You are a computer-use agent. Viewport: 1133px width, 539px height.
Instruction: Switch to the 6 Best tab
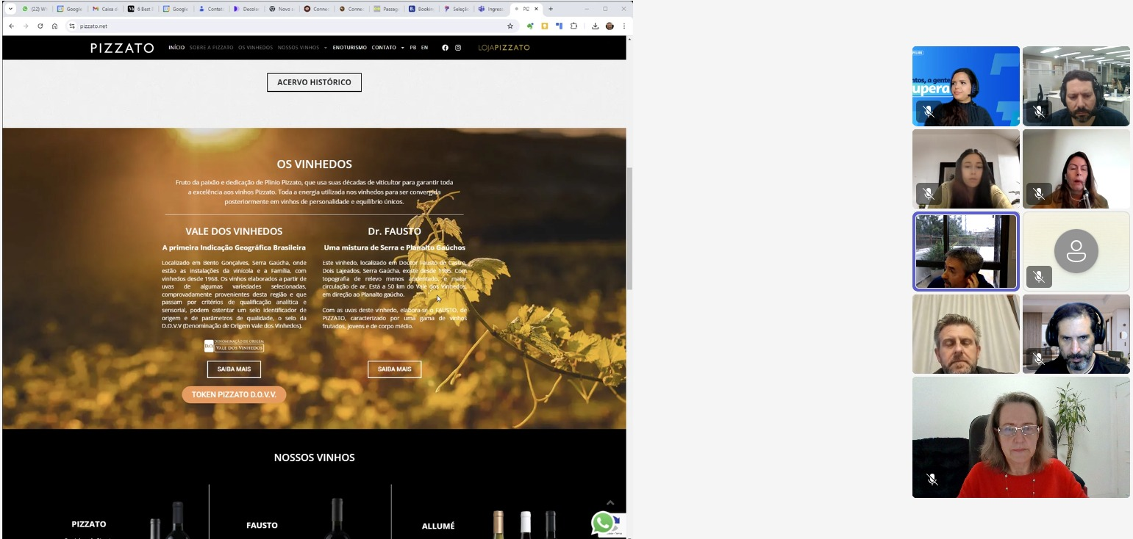140,9
